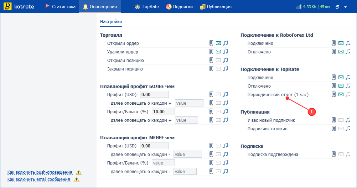This screenshot has height=188, width=357.
Task: Click the window restore icon in header
Action: (x=337, y=7)
